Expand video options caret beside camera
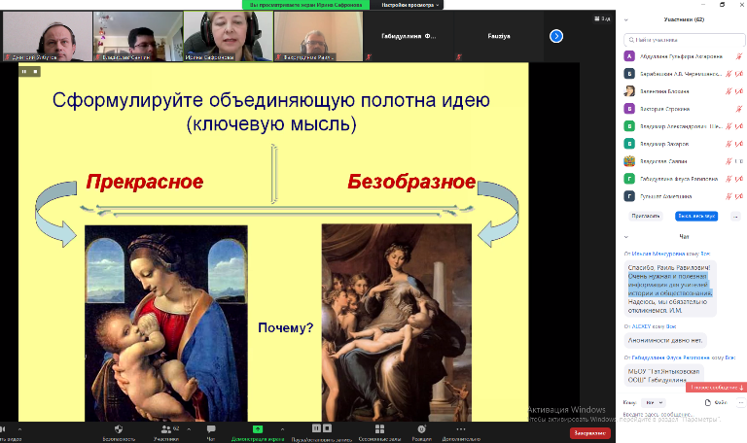Image resolution: width=747 pixels, height=443 pixels. 19,428
